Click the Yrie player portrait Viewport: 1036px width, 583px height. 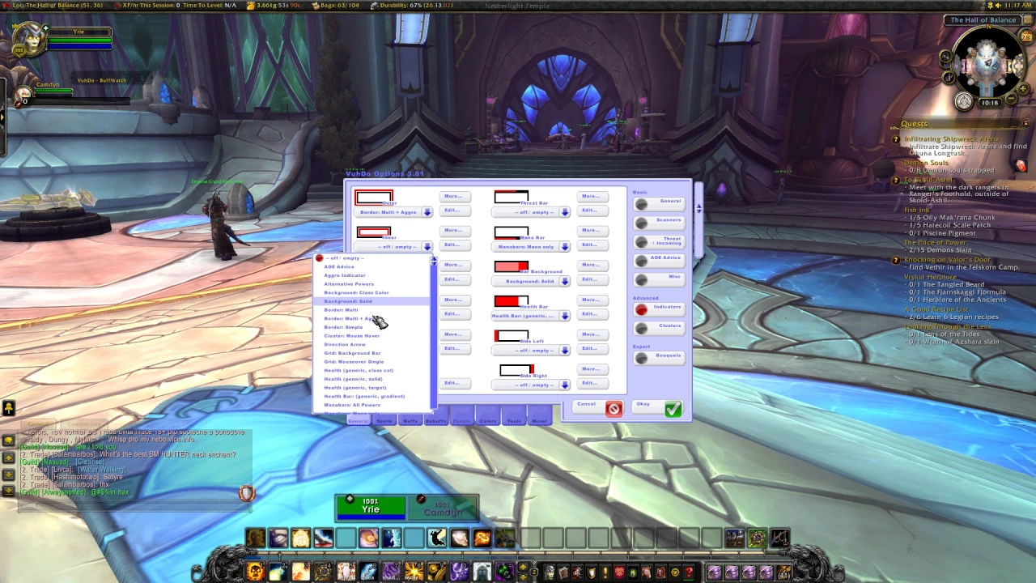pyautogui.click(x=28, y=39)
